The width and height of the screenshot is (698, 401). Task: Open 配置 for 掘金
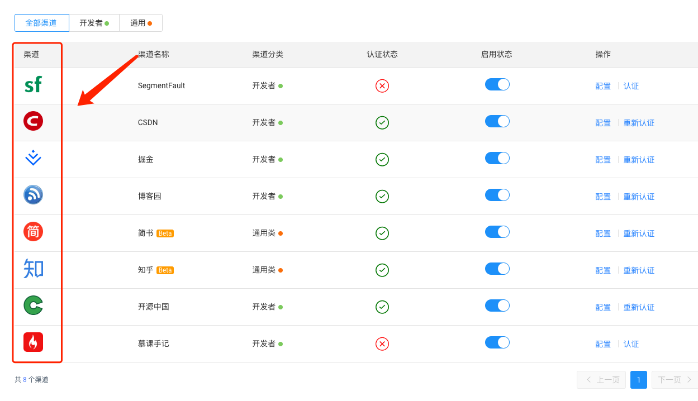pyautogui.click(x=603, y=160)
